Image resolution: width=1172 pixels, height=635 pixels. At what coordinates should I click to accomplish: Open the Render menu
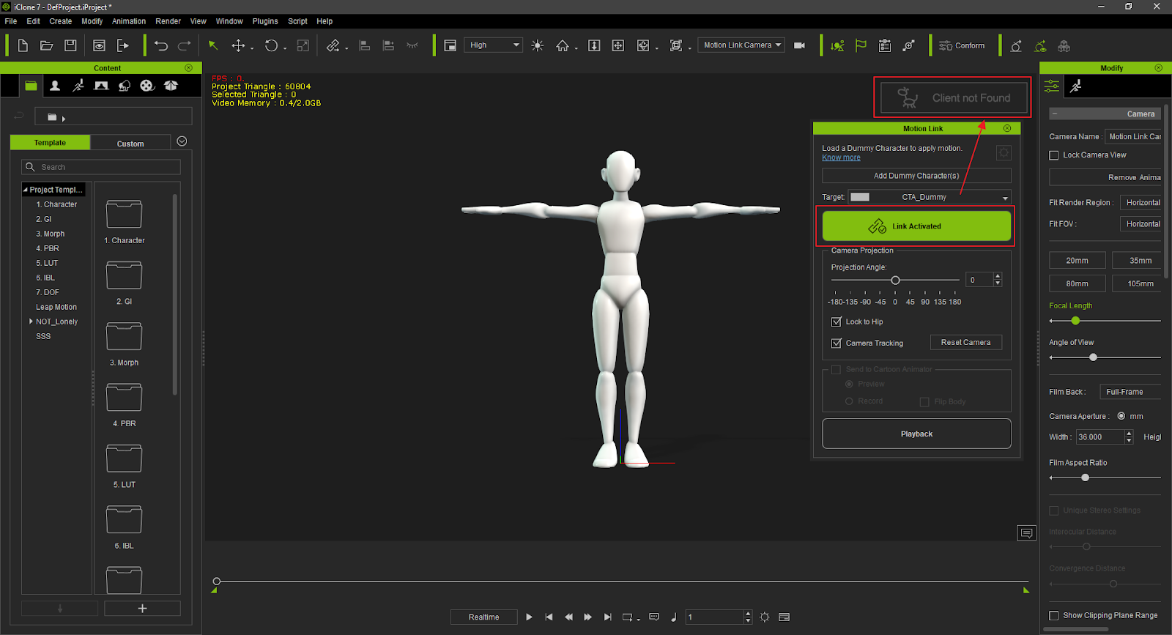pos(168,21)
